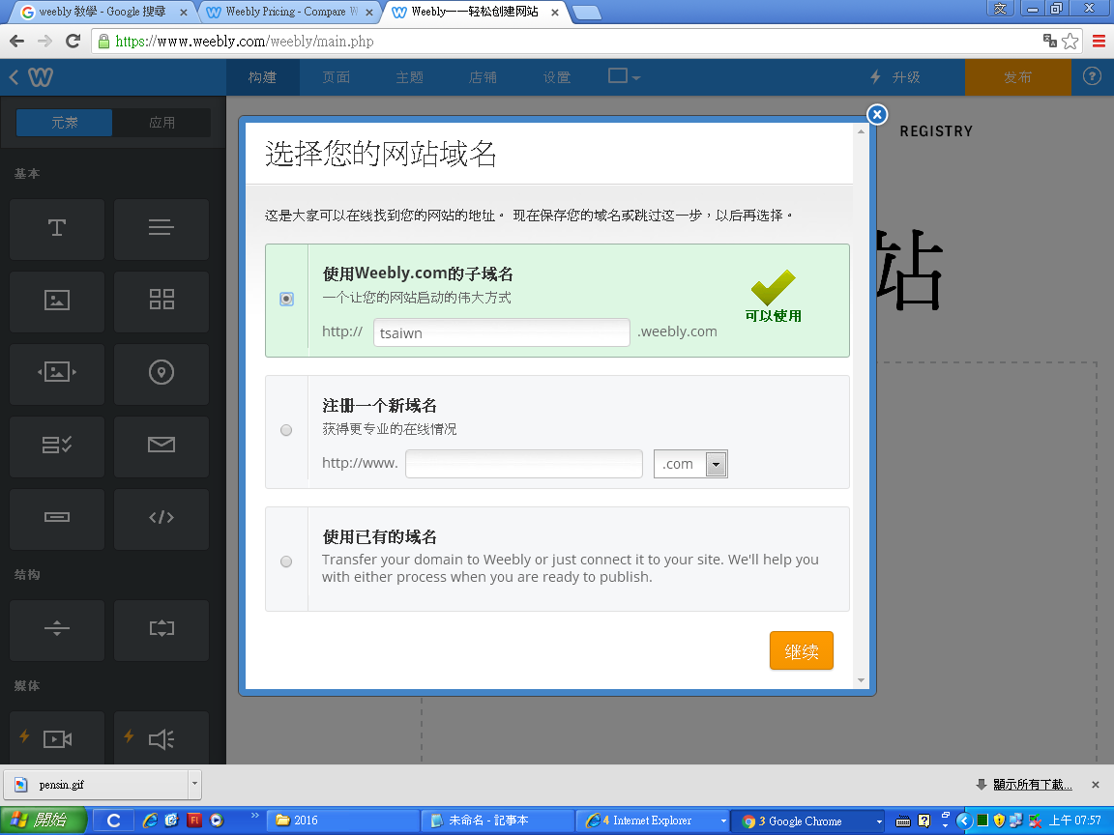Expand the Google Chrome taskbar group arrow
The height and width of the screenshot is (835, 1114).
[879, 821]
